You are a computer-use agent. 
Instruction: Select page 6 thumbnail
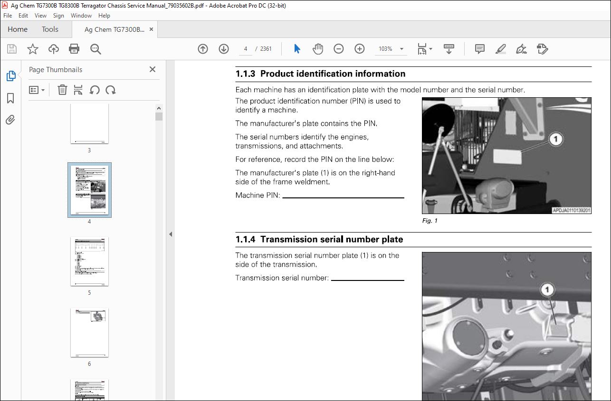click(89, 333)
